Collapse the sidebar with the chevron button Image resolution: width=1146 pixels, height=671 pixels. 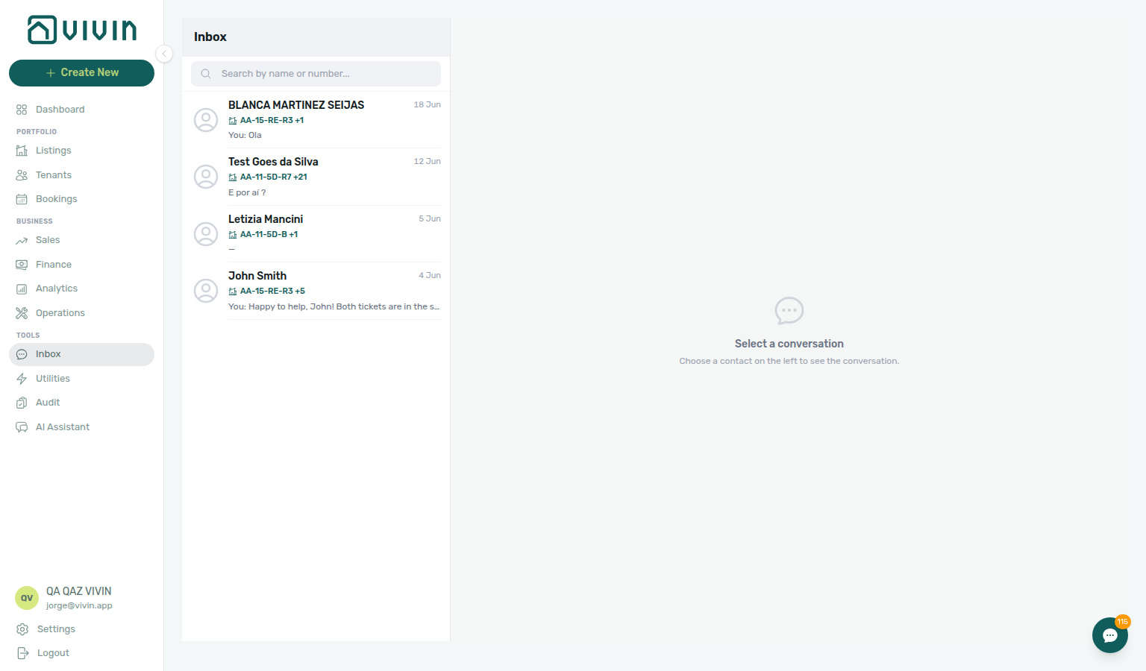164,54
